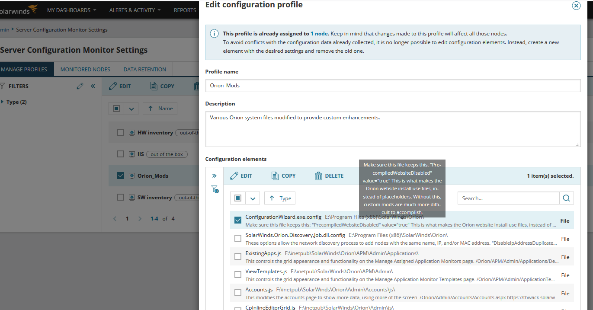Check HW inventory profile checkbox
The width and height of the screenshot is (593, 310).
pos(121,132)
